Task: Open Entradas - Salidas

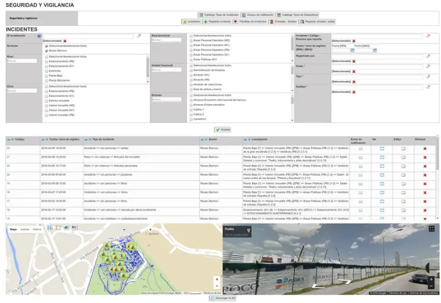Action: pos(283,21)
